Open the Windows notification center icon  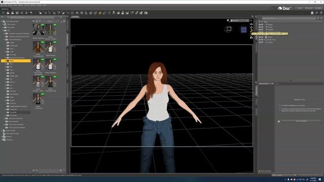pyautogui.click(x=320, y=179)
